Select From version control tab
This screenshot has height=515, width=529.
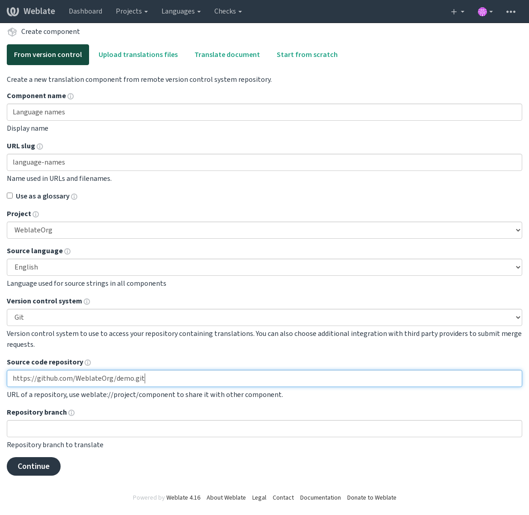tap(48, 55)
